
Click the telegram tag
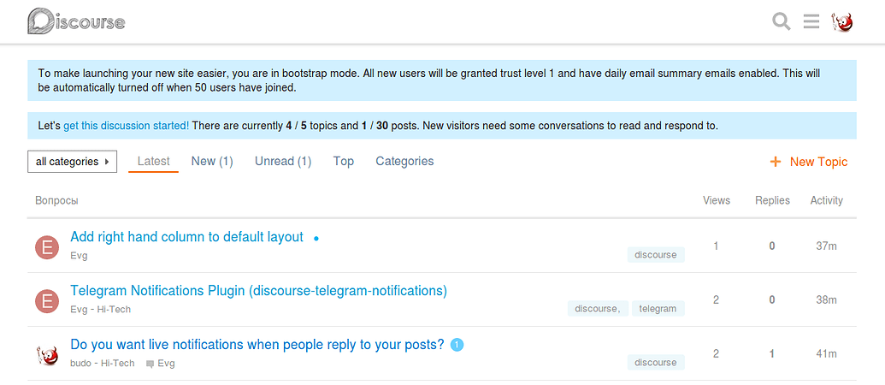658,309
